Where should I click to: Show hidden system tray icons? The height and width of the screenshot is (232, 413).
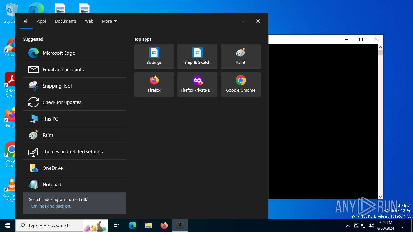348,226
